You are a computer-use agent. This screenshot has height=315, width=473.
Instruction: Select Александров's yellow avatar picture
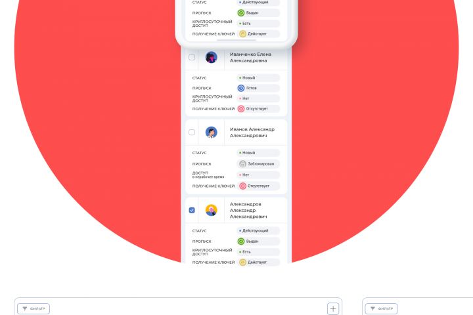point(212,210)
